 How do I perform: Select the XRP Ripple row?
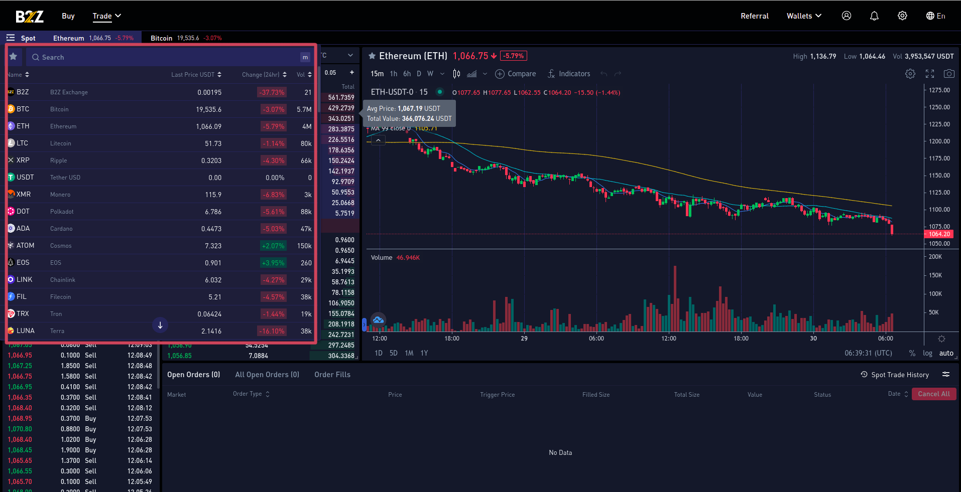(160, 160)
